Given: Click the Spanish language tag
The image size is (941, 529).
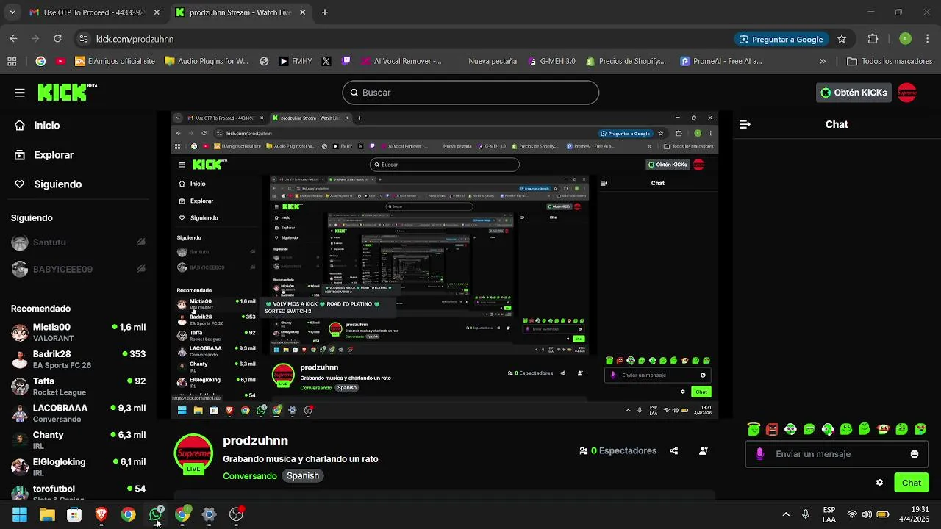Looking at the screenshot, I should click(303, 476).
